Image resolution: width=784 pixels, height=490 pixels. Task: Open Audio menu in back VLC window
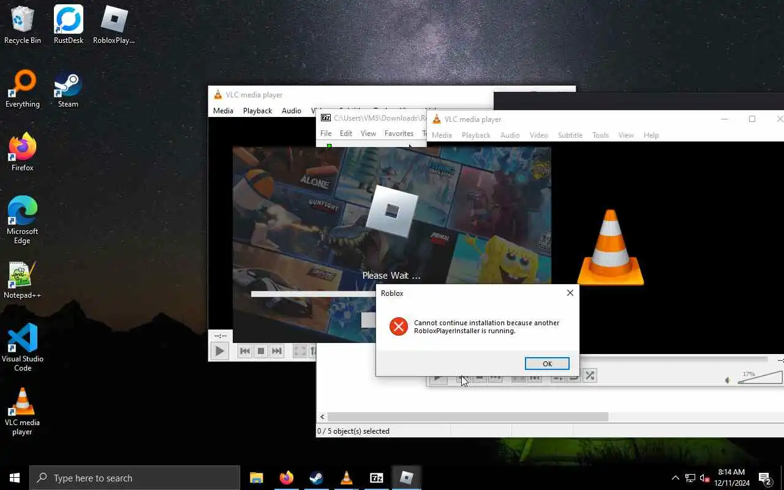pyautogui.click(x=292, y=111)
